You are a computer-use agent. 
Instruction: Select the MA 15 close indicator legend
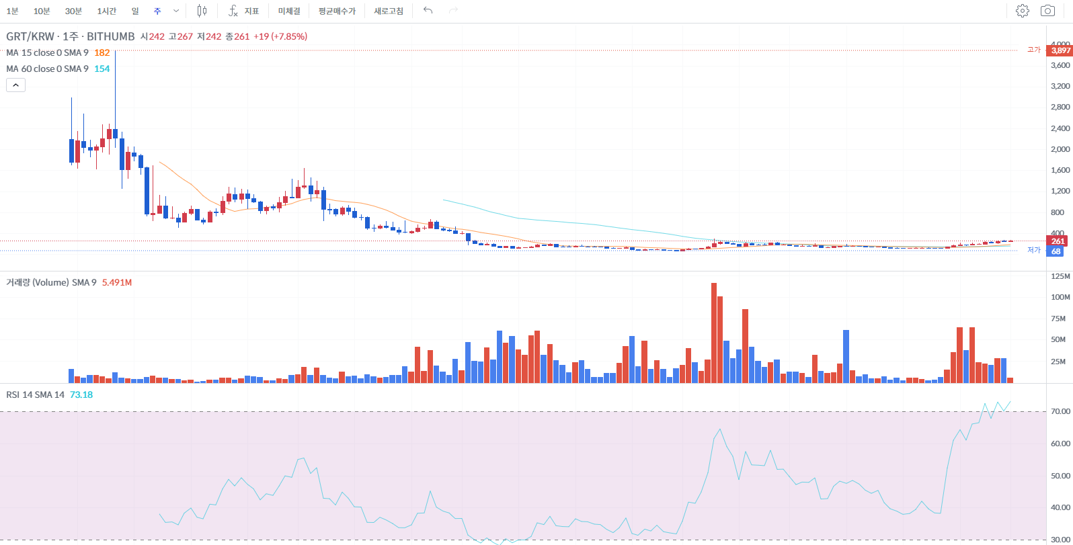point(47,52)
